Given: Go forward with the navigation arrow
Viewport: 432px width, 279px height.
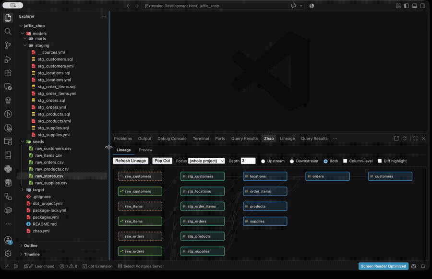Looking at the screenshot, I should [x=137, y=6].
